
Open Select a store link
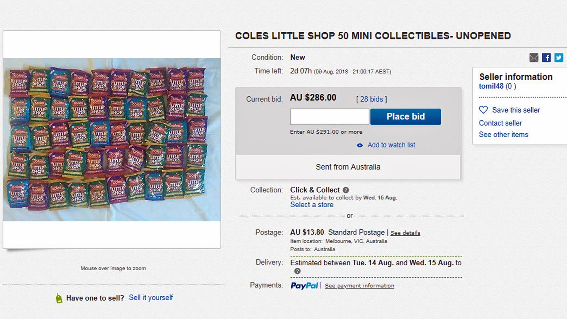pyautogui.click(x=312, y=205)
